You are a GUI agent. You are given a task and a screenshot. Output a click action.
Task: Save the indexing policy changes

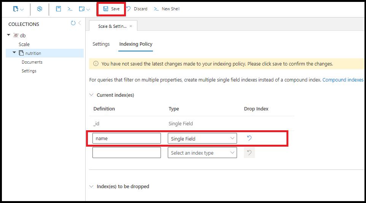click(x=111, y=9)
